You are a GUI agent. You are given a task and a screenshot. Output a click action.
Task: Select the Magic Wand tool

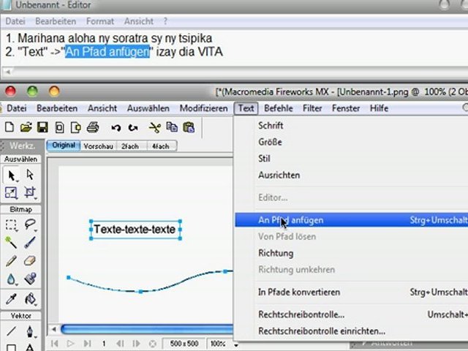point(12,243)
